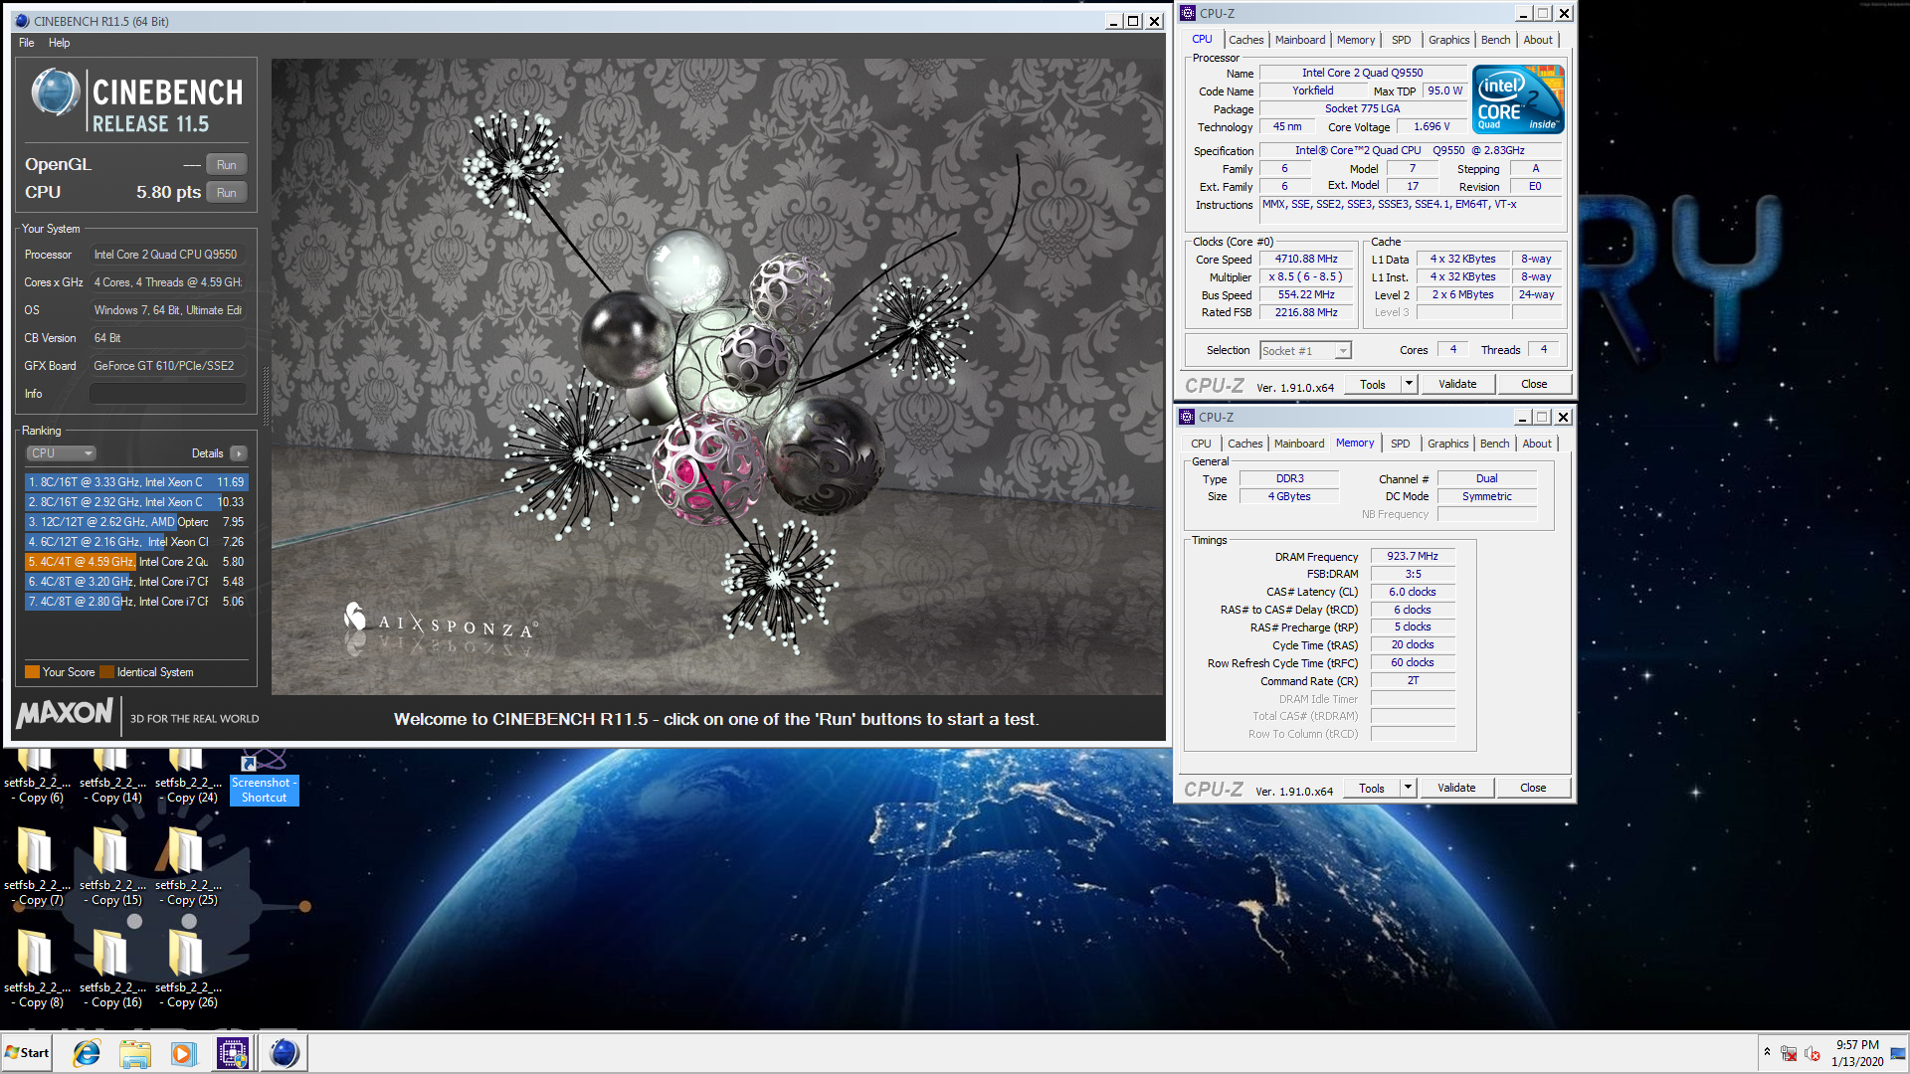Select ranking row 6C/12T @ 2.16 GHz

click(x=136, y=542)
